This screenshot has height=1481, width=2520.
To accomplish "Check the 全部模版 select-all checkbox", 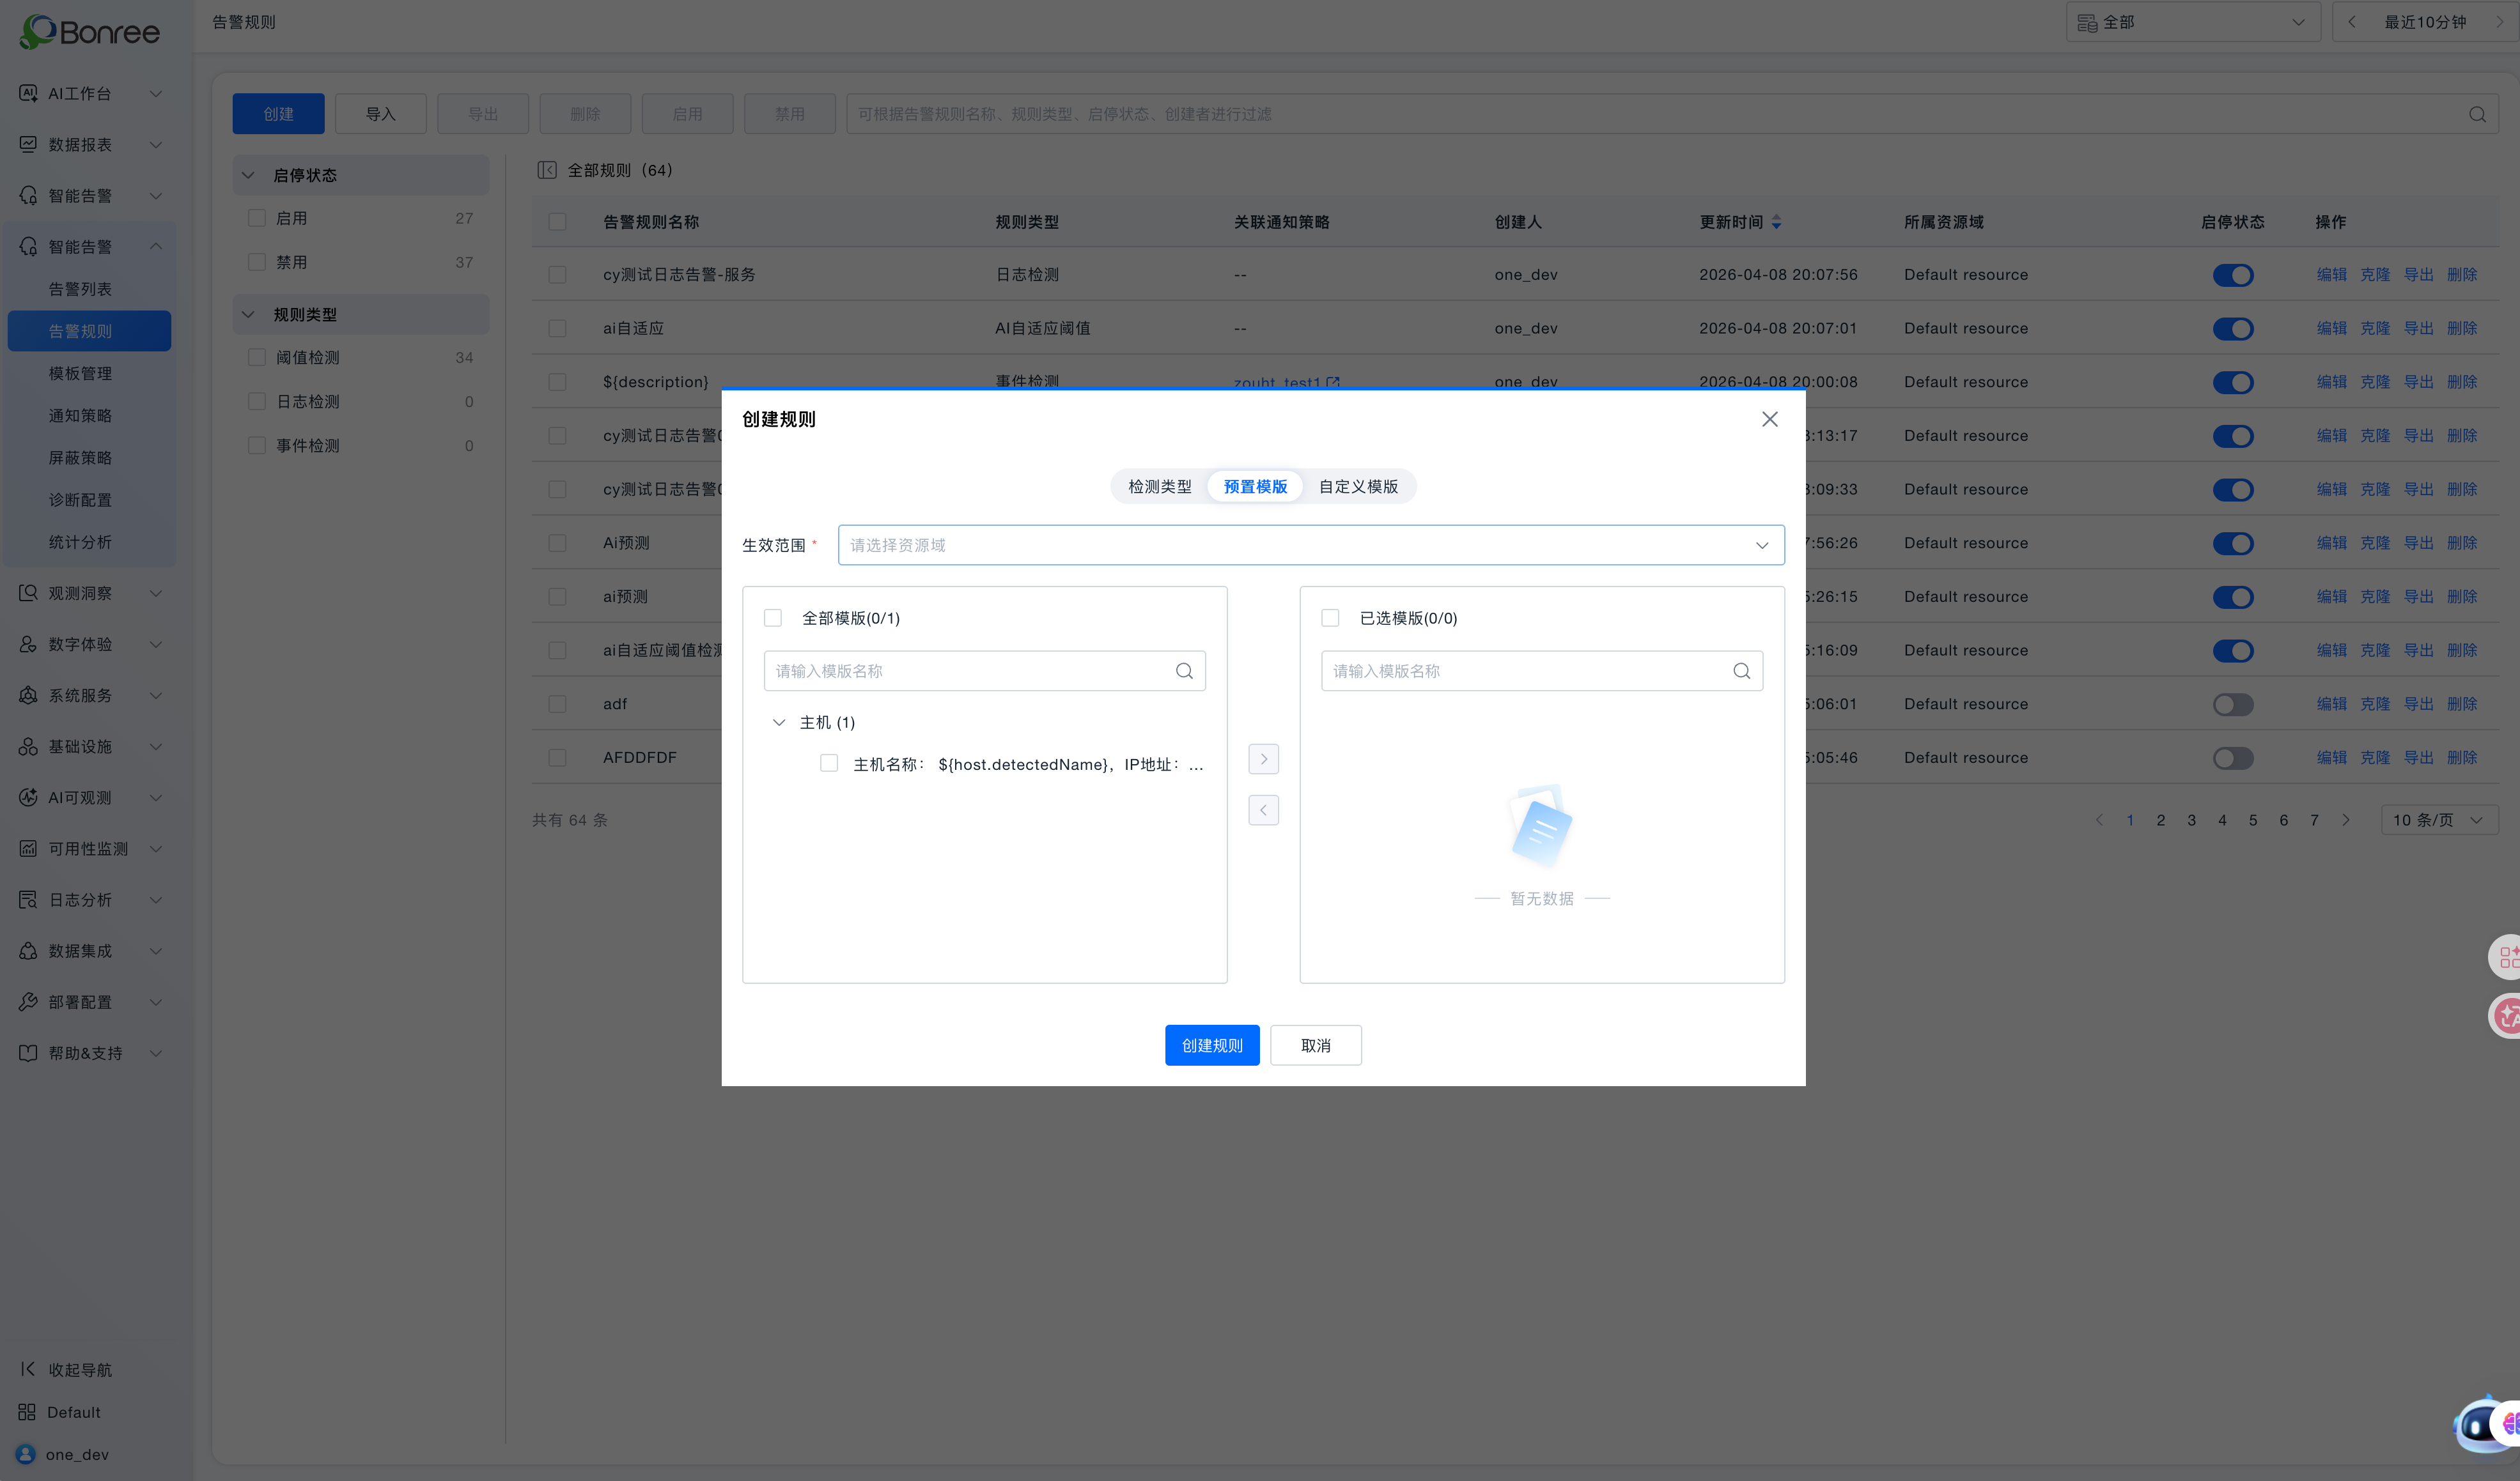I will click(773, 618).
